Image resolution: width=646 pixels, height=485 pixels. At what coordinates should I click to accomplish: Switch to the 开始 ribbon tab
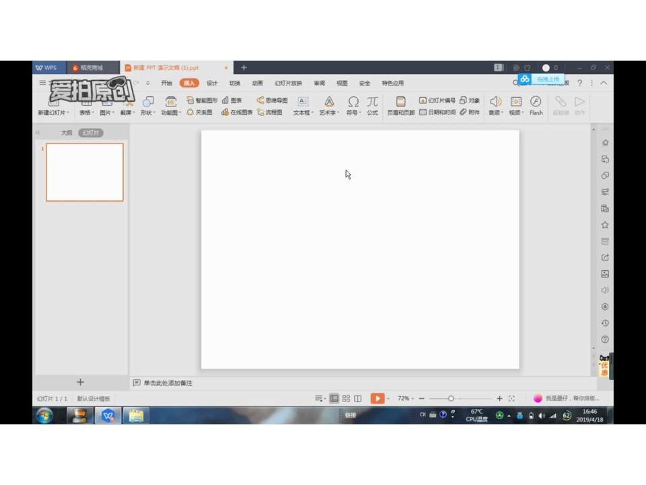coord(166,84)
